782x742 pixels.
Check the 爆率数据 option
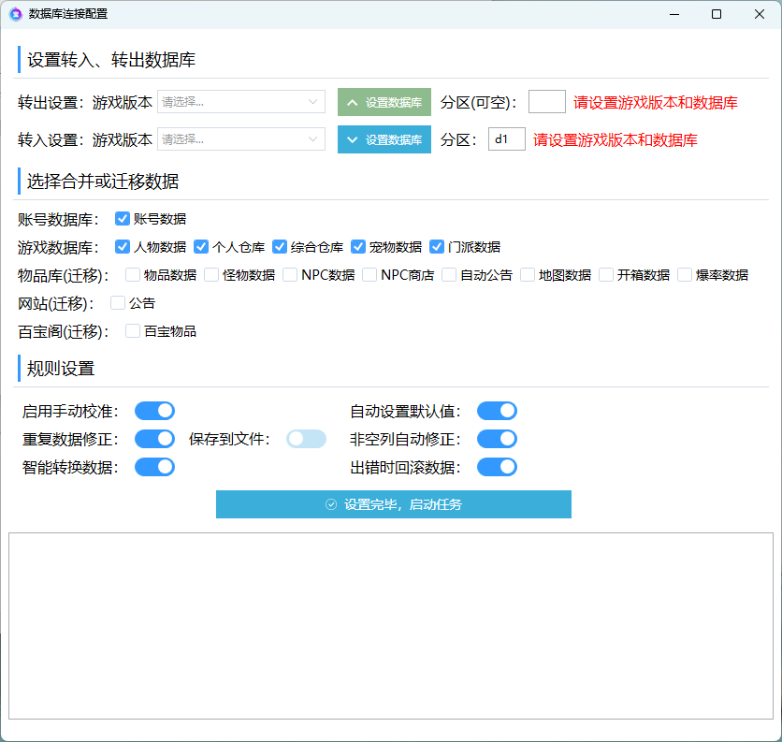(x=685, y=275)
